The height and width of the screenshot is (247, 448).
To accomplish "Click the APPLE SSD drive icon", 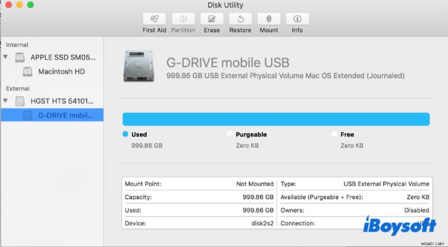I will click(x=20, y=57).
